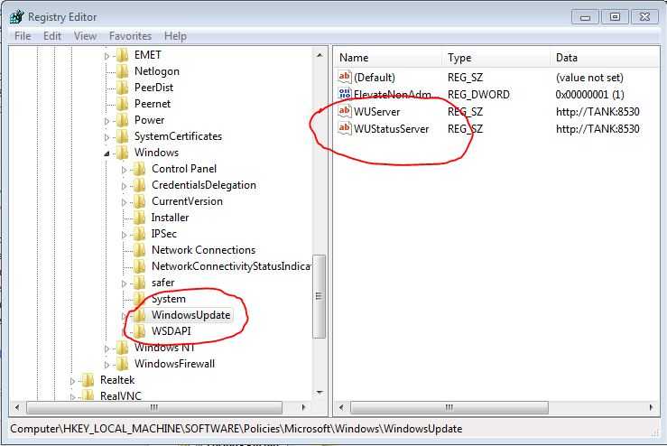Click the safer folder icon

140,283
